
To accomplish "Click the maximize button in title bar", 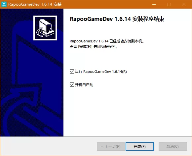I will click(169, 4).
